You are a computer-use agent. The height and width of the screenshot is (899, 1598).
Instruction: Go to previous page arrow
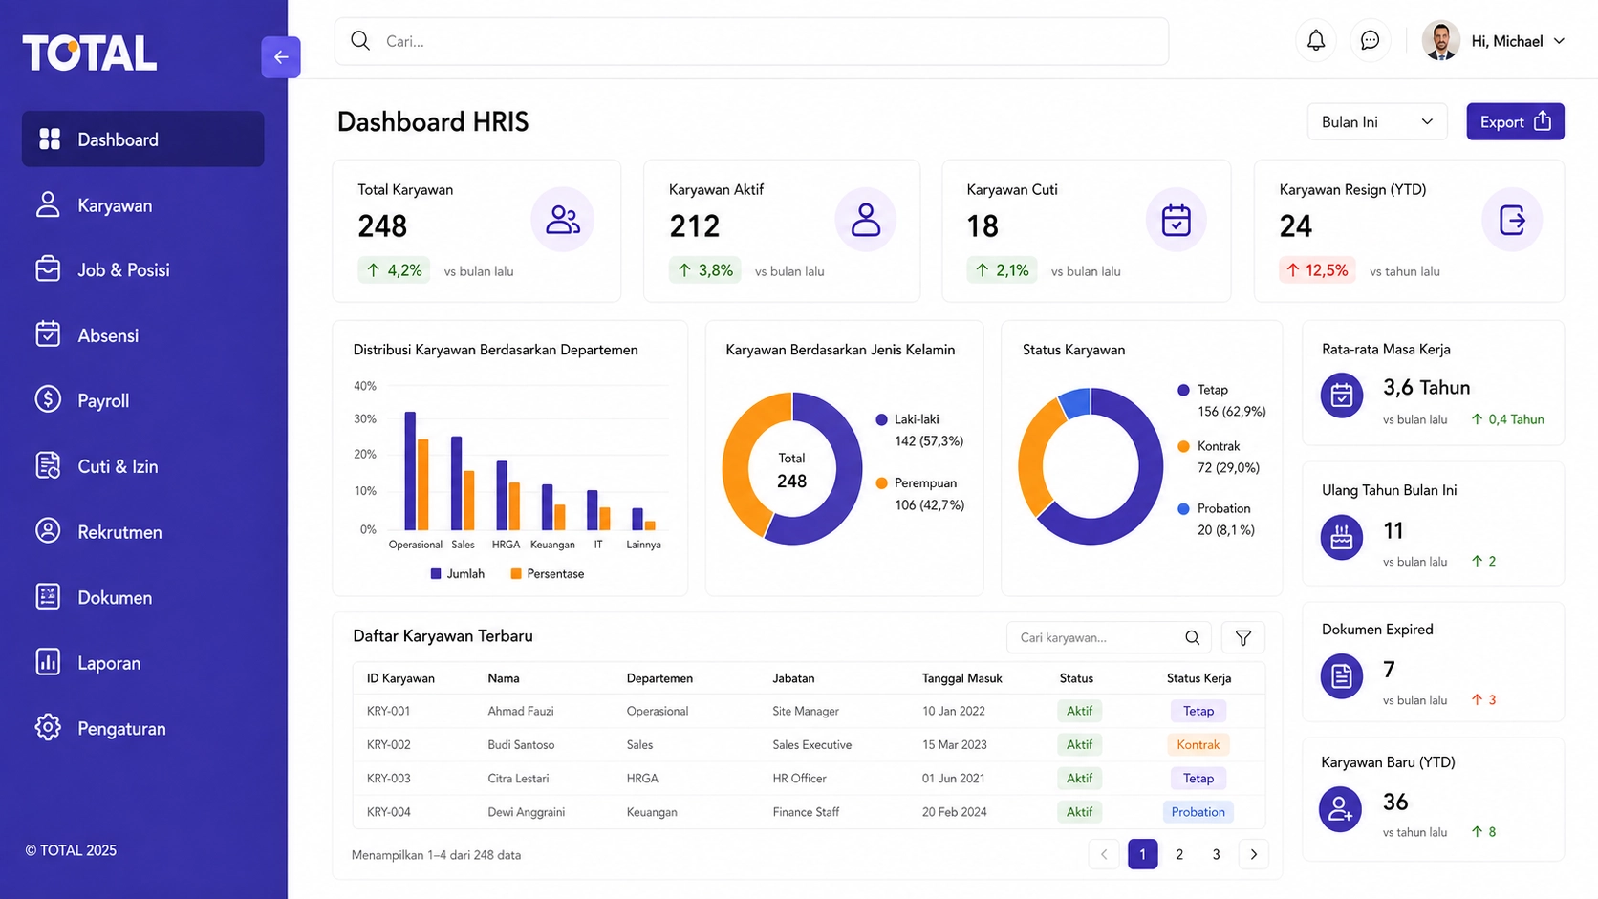[1104, 854]
